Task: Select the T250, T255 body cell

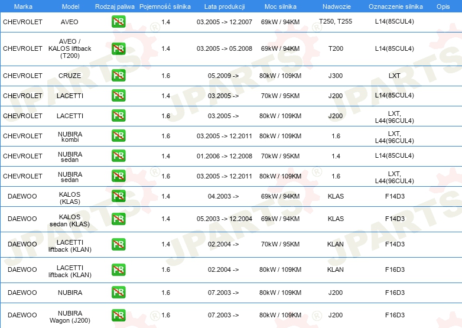Action: (335, 22)
